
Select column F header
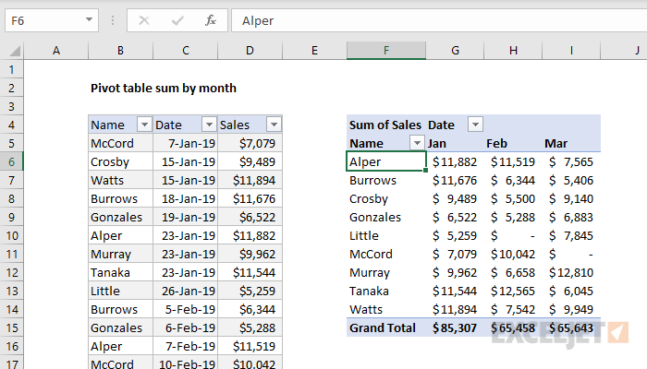click(x=385, y=50)
